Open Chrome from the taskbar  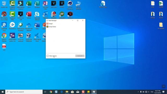click(x=51, y=92)
